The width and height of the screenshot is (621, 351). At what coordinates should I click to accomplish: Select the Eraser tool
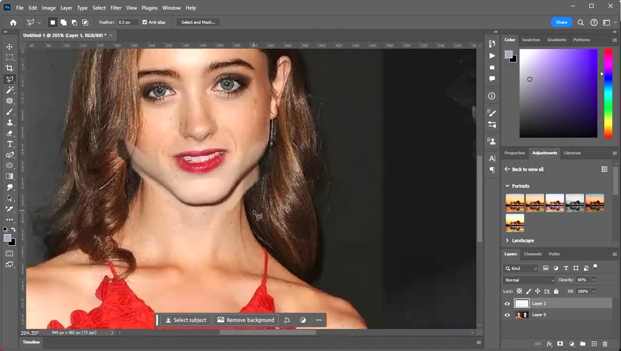coord(9,133)
